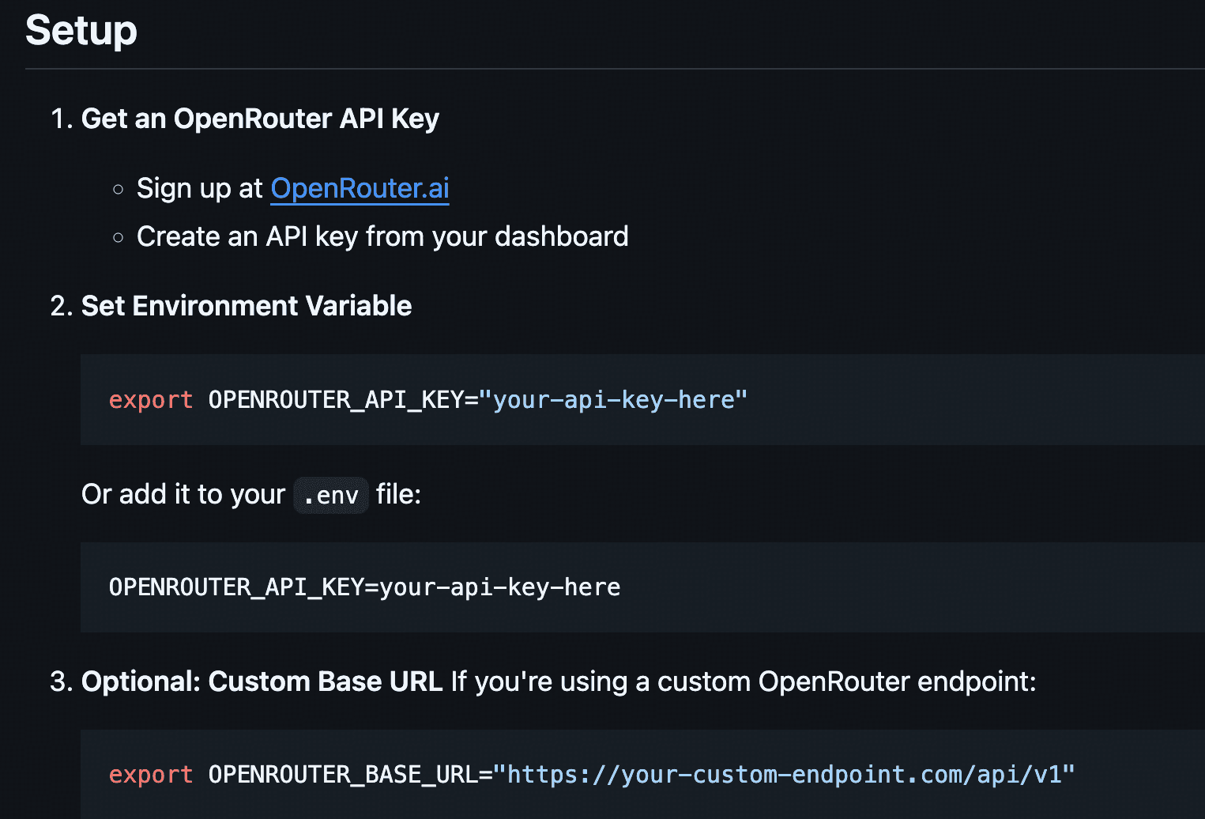The width and height of the screenshot is (1205, 819).
Task: Click 'Create an API key from your dashboard' bullet
Action: click(x=382, y=236)
